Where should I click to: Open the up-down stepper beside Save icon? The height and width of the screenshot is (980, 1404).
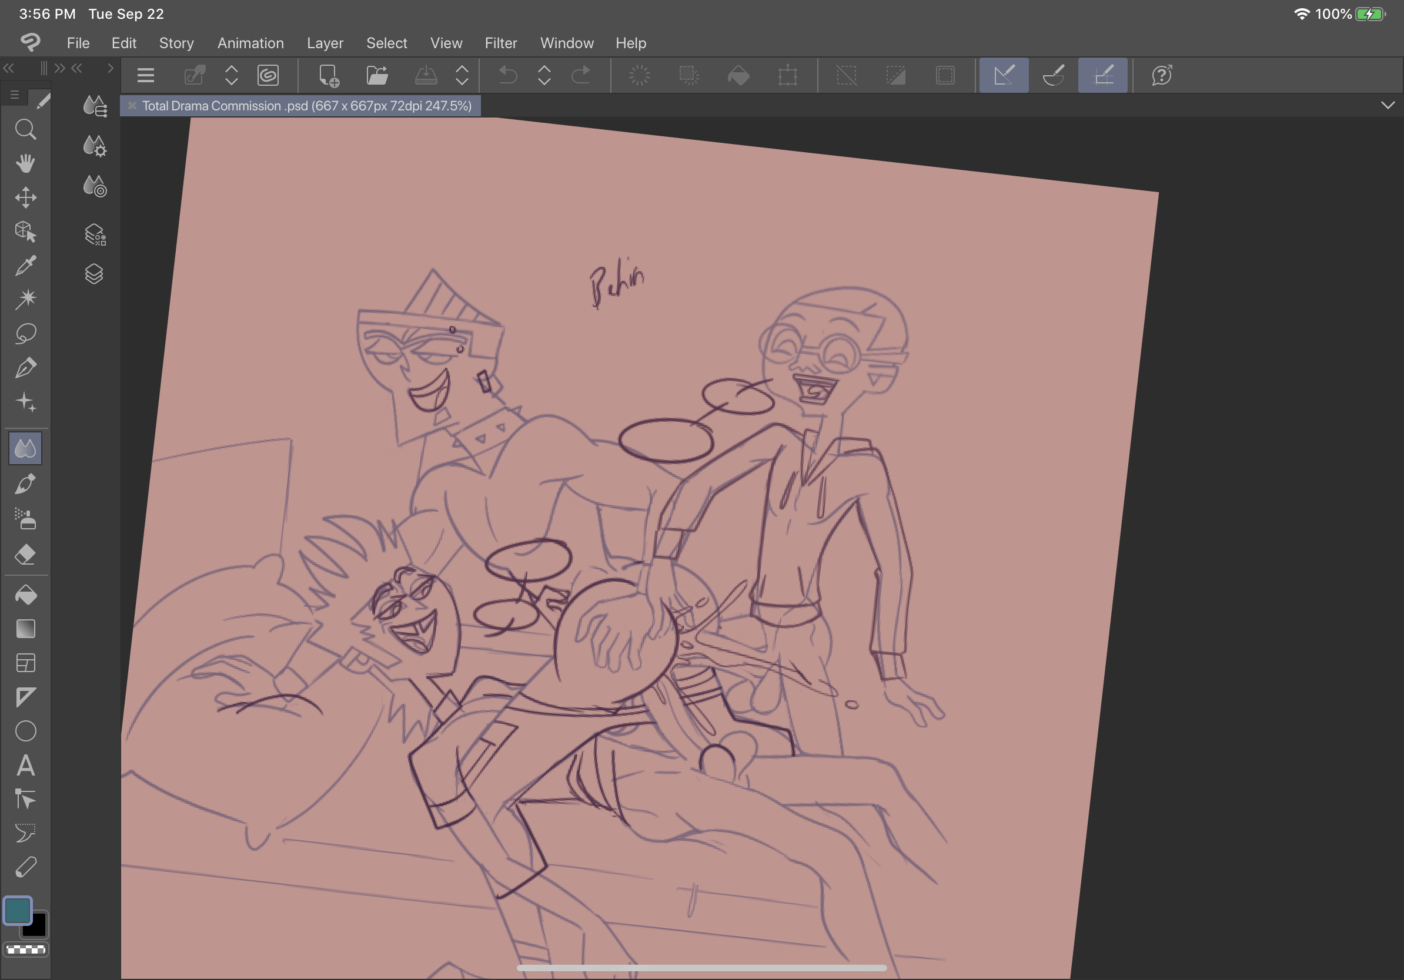462,75
